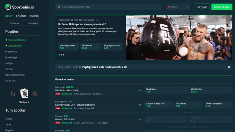Toggle the Oynanan filter

pyautogui.click(x=15, y=23)
